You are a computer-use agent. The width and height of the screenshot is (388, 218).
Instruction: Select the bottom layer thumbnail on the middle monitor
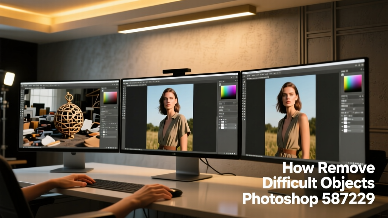(x=222, y=128)
